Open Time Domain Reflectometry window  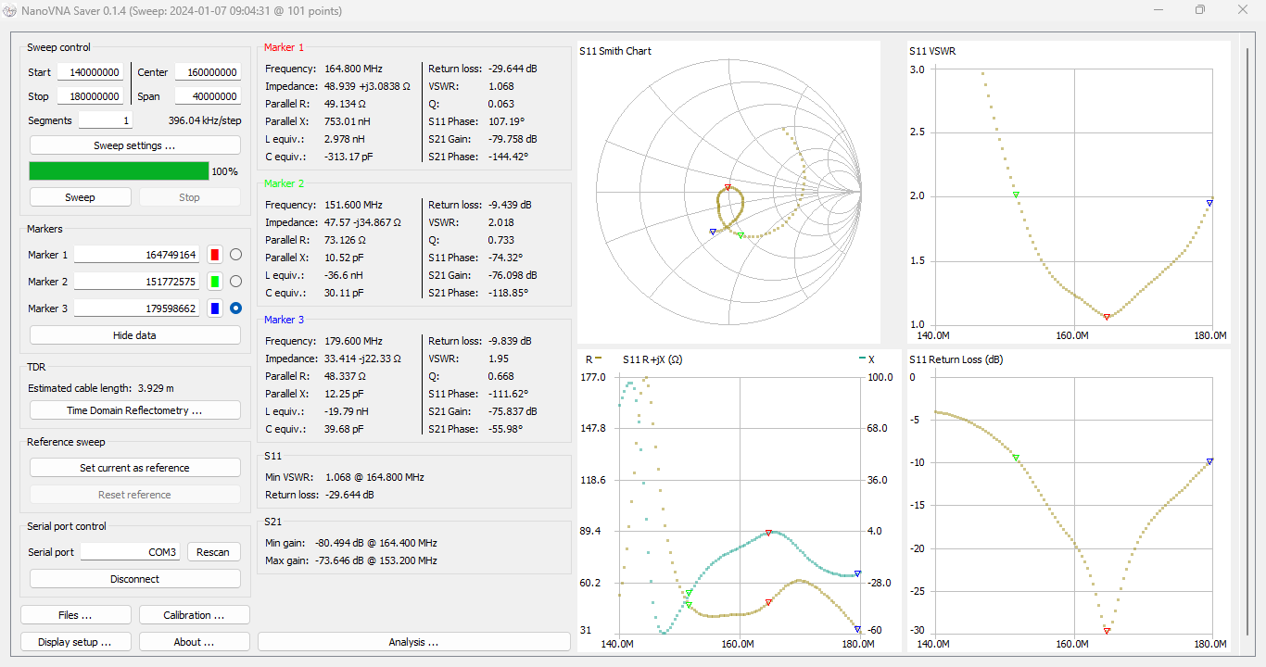pyautogui.click(x=134, y=410)
